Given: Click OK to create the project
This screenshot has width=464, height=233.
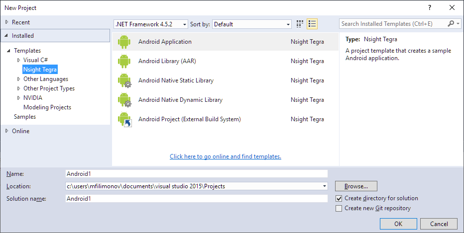Looking at the screenshot, I should tap(398, 224).
